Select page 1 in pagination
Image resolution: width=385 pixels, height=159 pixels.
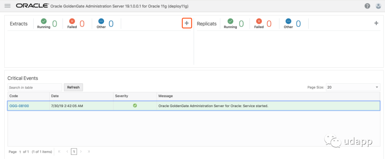coord(74,152)
